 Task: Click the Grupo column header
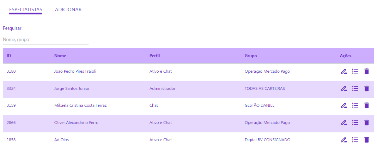[x=251, y=56]
